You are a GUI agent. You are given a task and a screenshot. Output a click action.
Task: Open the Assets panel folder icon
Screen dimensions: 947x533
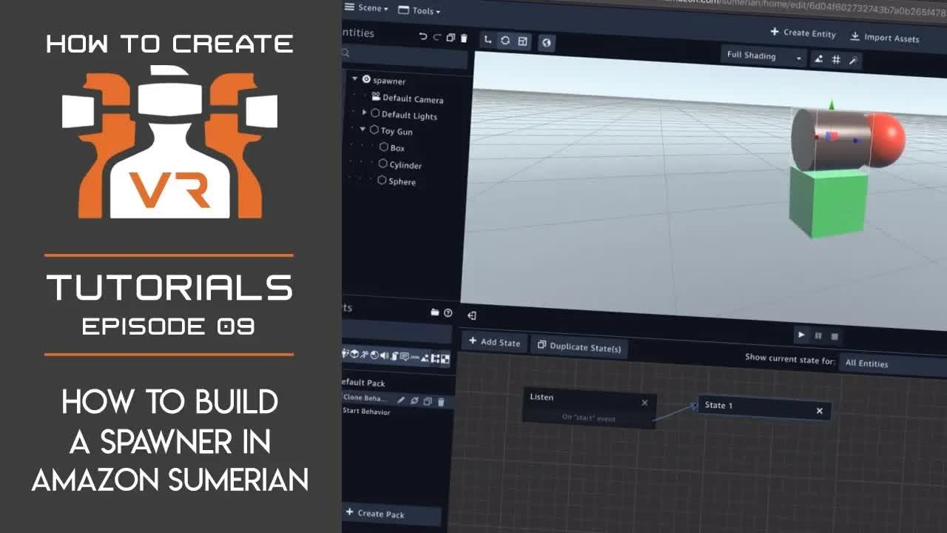click(435, 312)
